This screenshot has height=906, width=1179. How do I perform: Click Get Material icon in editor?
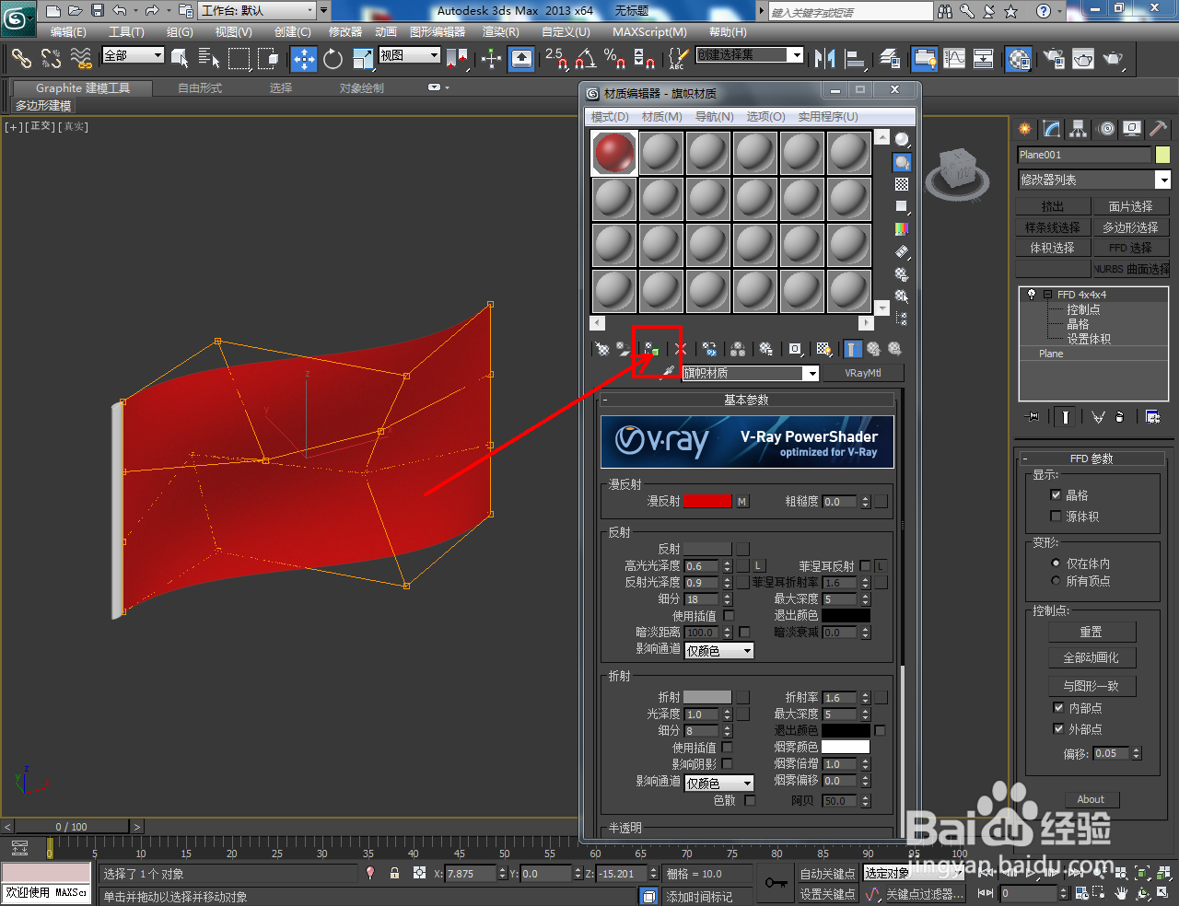point(601,349)
